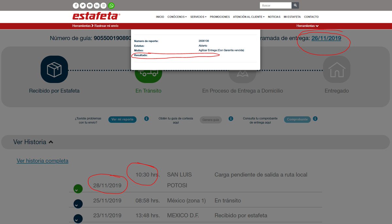Viewport: 392px width, 224px height.
Task: Click info icon next to Ver mi reporte
Action: [x=147, y=119]
